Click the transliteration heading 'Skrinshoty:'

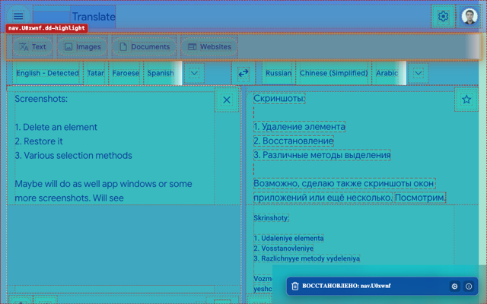point(271,218)
